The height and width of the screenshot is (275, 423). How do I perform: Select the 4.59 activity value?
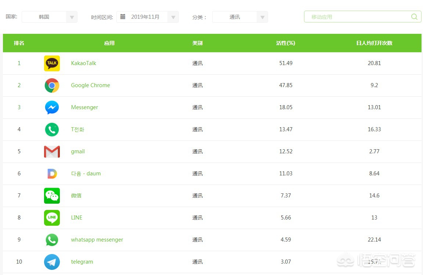pos(286,240)
